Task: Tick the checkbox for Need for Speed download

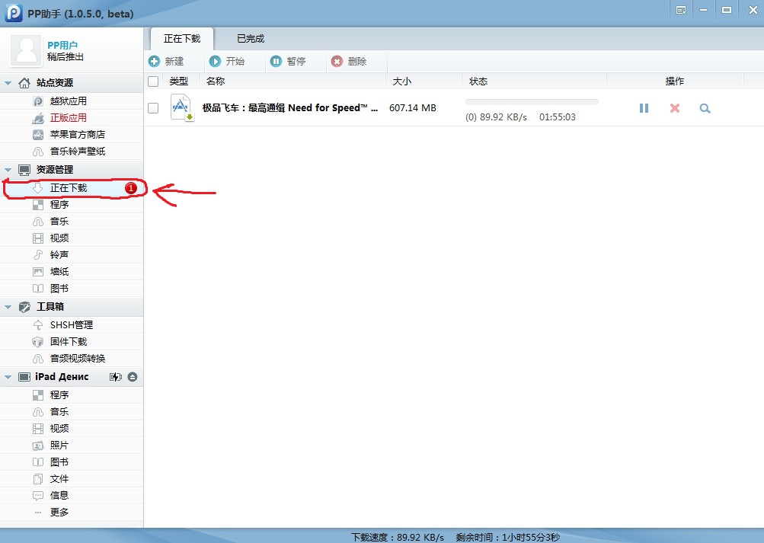Action: tap(153, 108)
